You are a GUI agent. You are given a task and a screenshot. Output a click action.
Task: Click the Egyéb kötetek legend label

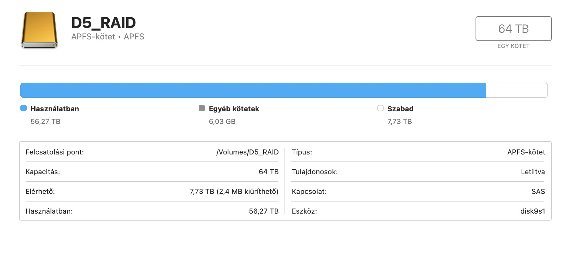[x=234, y=109]
